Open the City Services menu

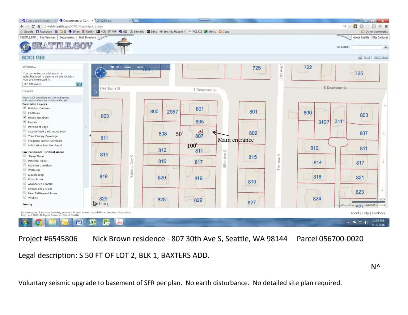tap(48, 37)
